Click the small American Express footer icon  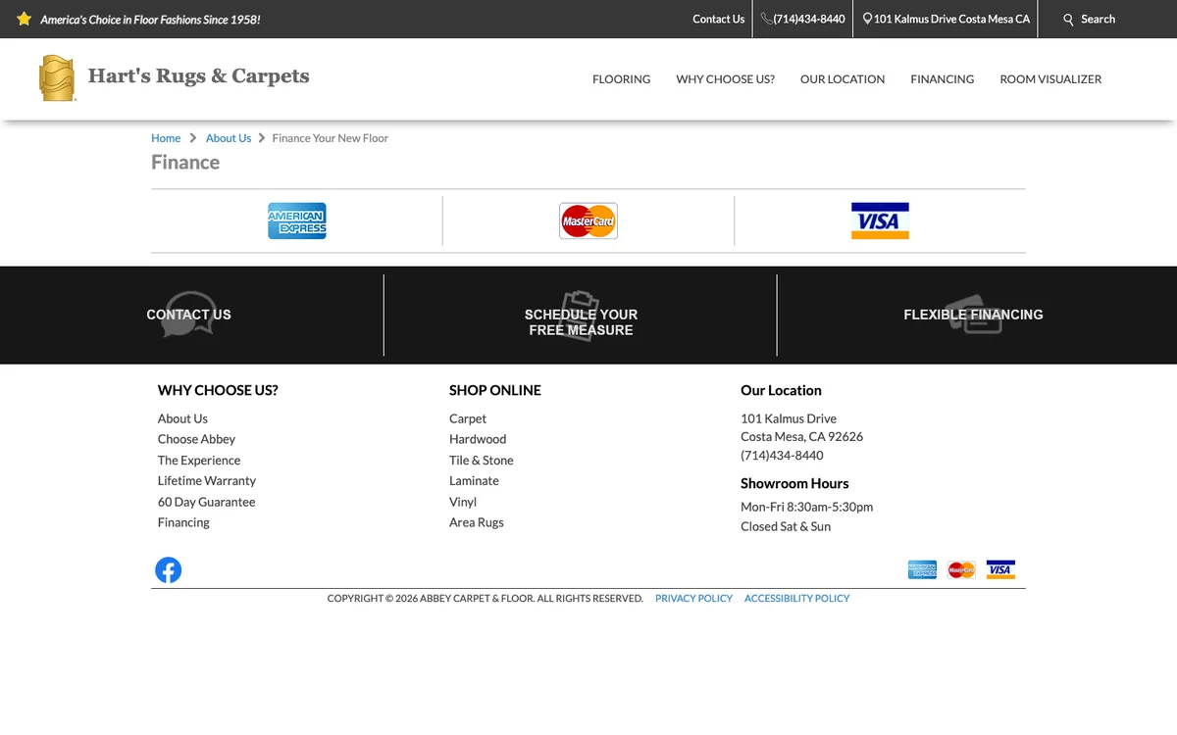(922, 569)
